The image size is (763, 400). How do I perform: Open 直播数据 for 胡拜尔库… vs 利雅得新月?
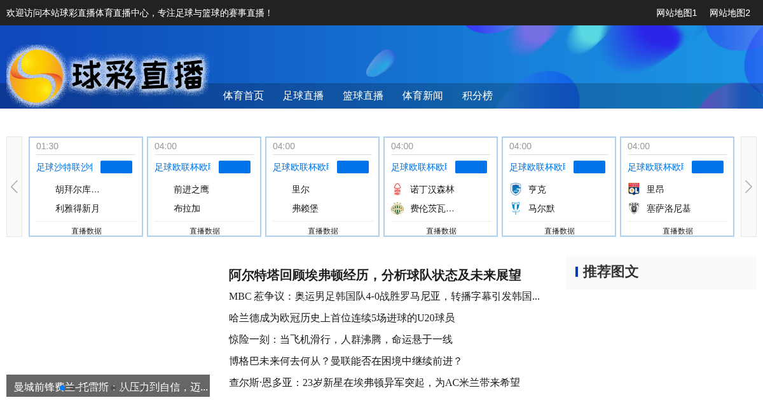pyautogui.click(x=86, y=231)
